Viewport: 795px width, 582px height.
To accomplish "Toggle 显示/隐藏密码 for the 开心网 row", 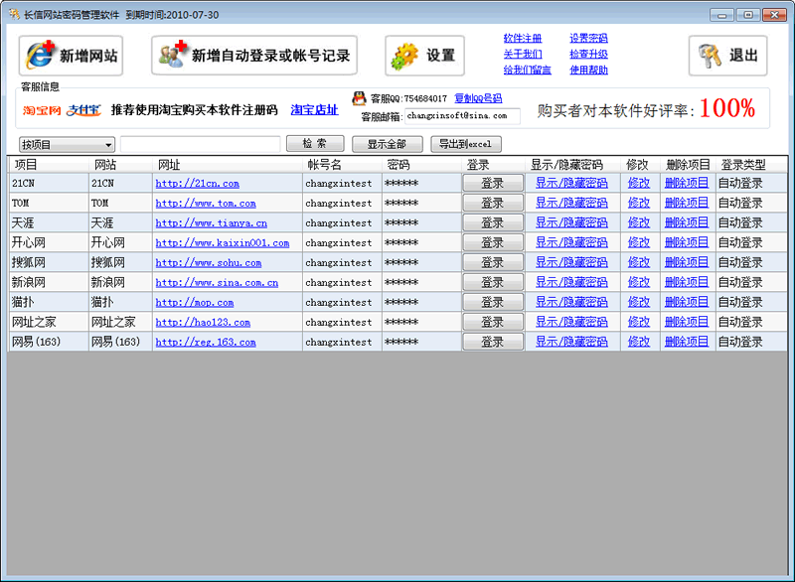I will pyautogui.click(x=572, y=242).
